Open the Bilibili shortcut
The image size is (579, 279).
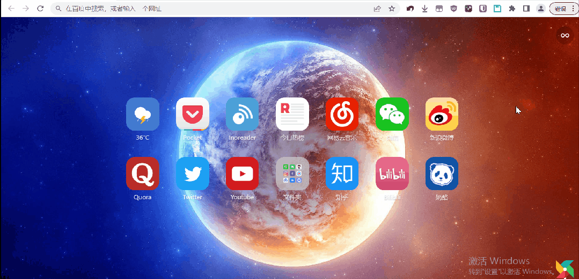coord(392,174)
